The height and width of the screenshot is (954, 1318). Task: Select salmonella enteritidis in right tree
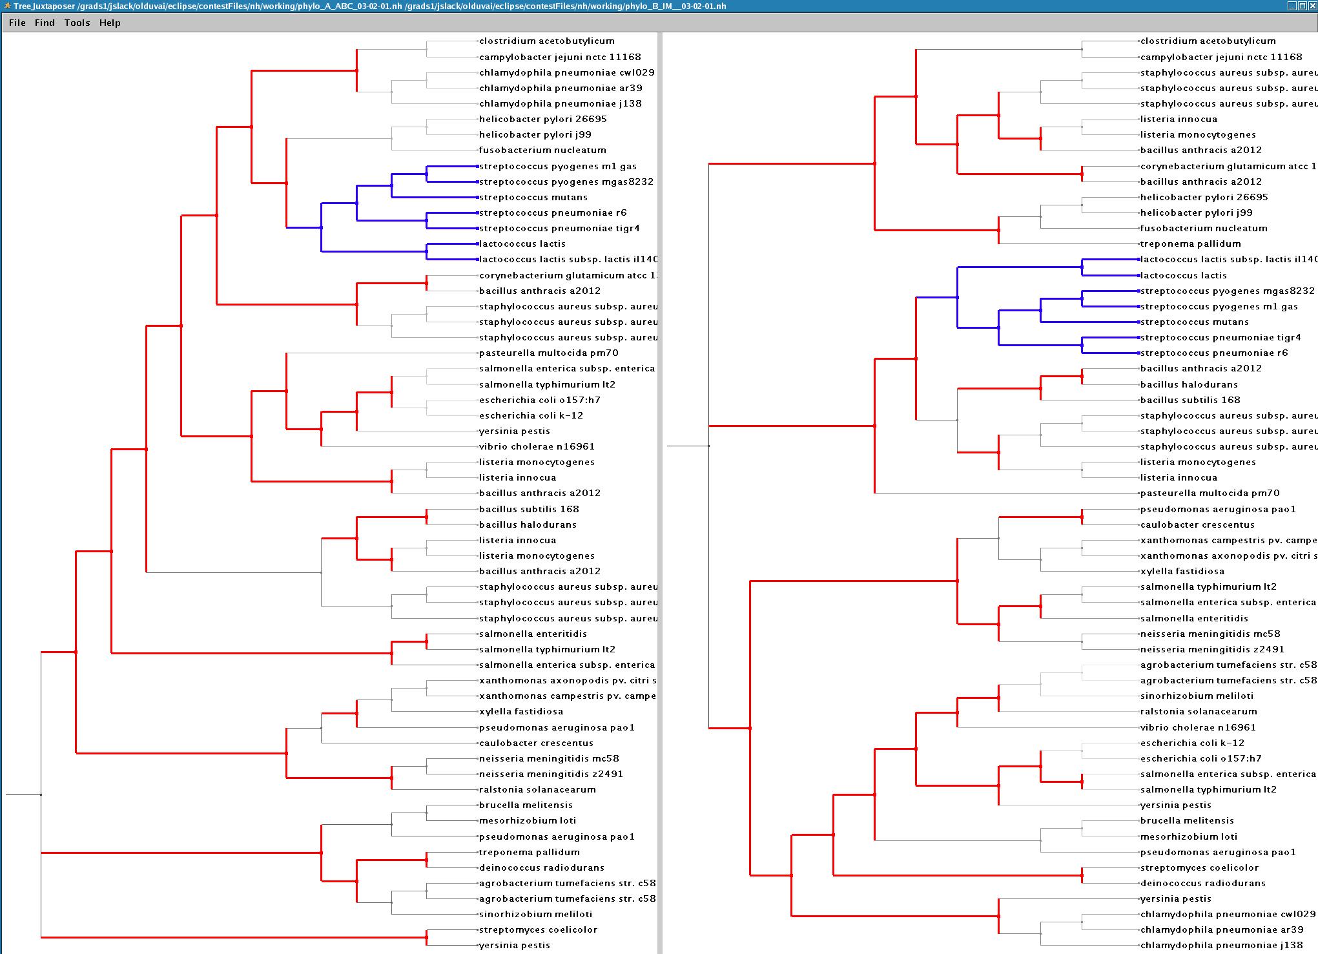[1194, 618]
